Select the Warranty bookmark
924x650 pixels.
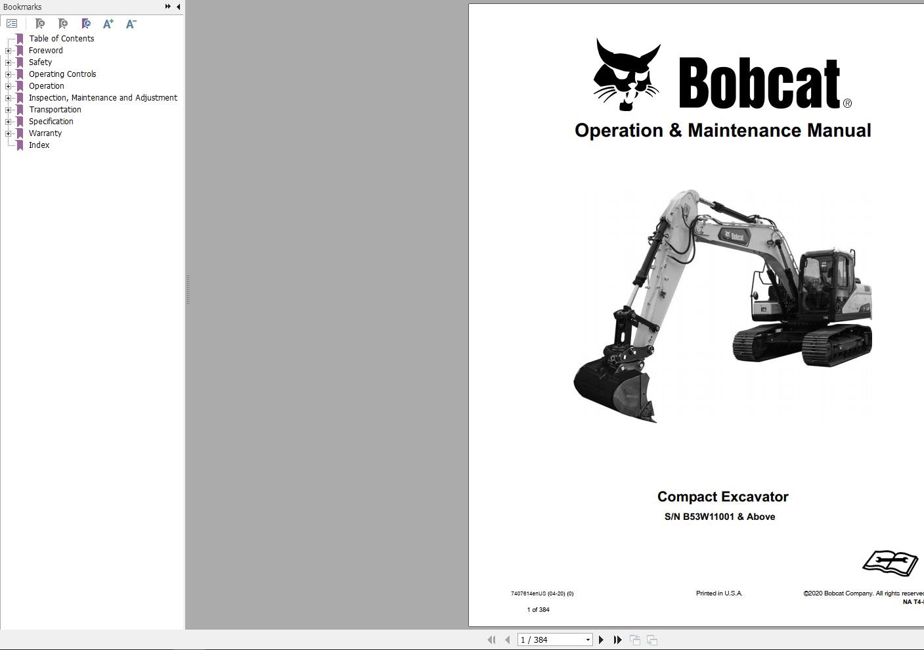pos(45,133)
